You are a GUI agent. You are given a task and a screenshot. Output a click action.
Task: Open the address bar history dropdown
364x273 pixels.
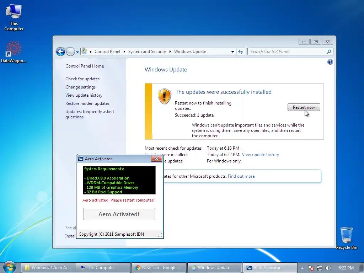click(232, 52)
